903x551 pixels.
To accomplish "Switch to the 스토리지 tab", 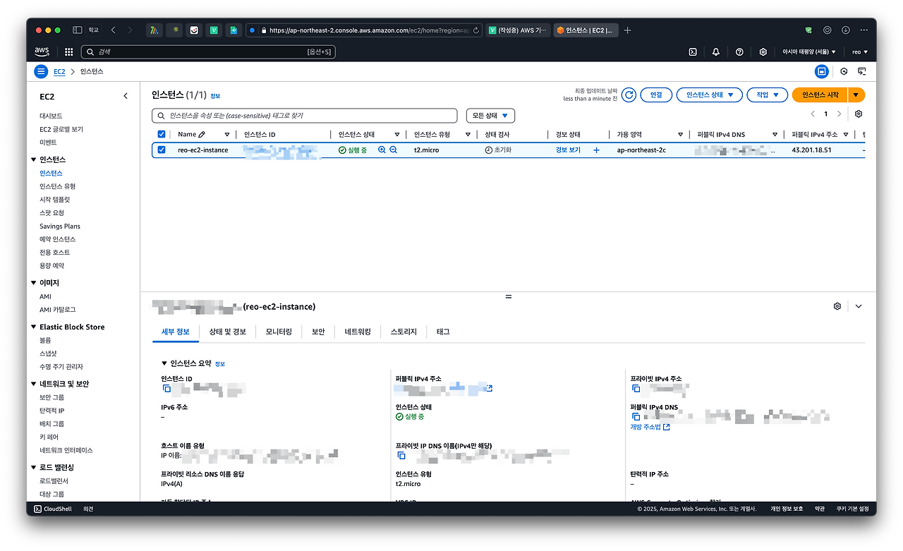I will click(404, 332).
